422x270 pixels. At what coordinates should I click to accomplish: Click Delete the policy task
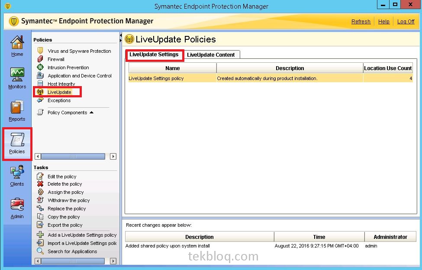64,184
